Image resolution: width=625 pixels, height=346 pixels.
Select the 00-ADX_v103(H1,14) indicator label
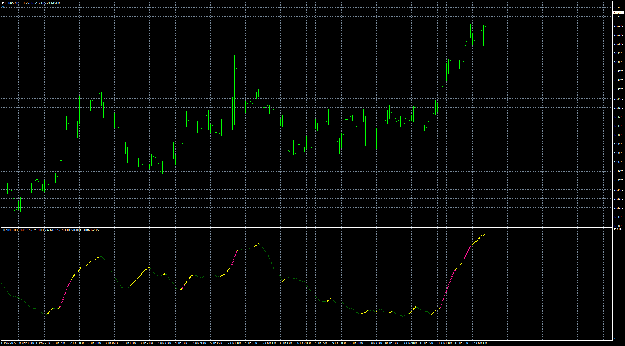pos(14,230)
